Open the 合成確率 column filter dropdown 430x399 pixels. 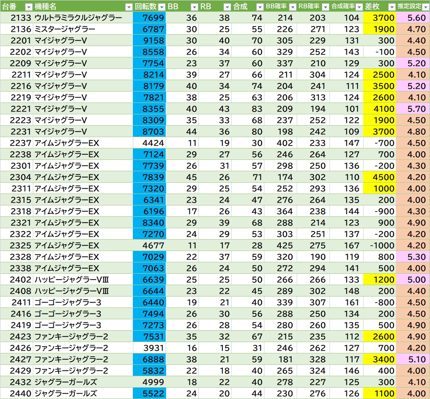click(x=359, y=7)
